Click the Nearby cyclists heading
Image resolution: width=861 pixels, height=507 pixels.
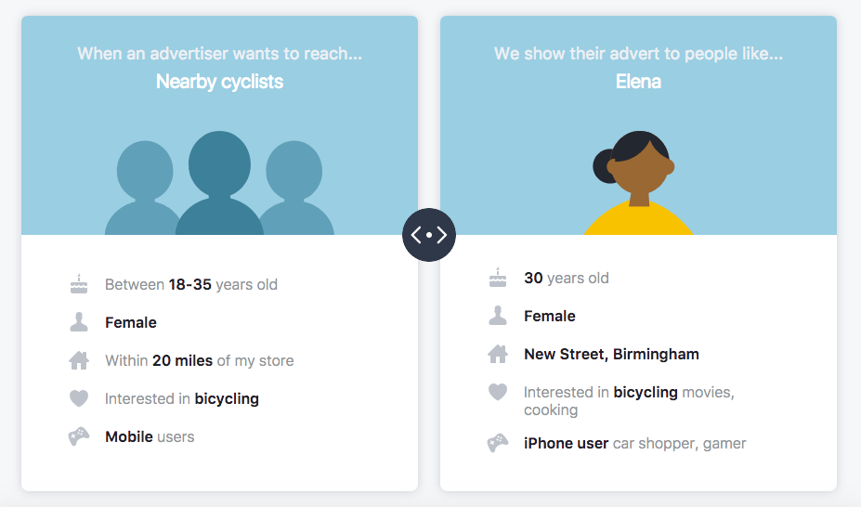point(219,81)
